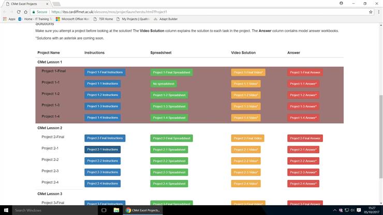Open Project 1-Final Answer
The height and width of the screenshot is (215, 383).
305,72
